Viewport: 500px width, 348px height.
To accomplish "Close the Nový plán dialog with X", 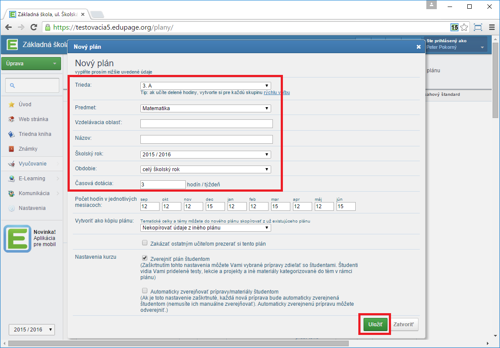I will pos(418,47).
